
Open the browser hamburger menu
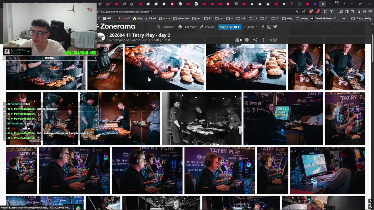(x=370, y=12)
